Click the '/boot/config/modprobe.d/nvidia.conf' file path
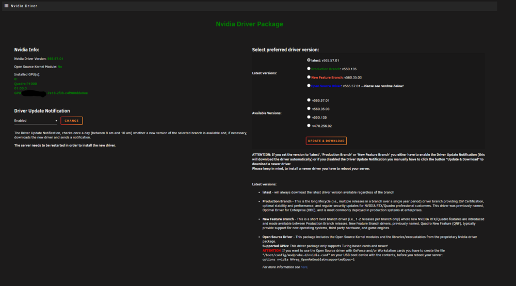516x286 pixels. point(296,255)
